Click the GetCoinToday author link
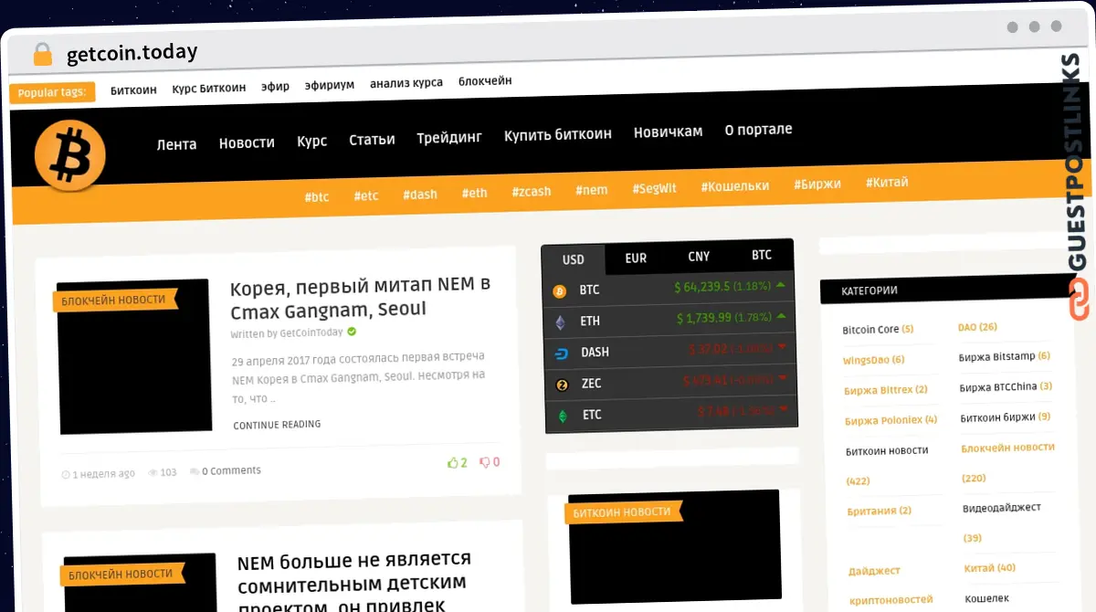1096x612 pixels. coord(311,333)
